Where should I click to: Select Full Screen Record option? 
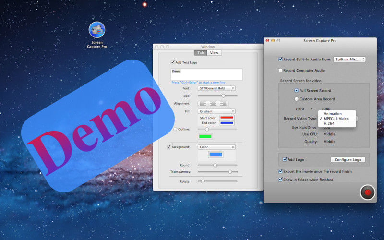(296, 91)
